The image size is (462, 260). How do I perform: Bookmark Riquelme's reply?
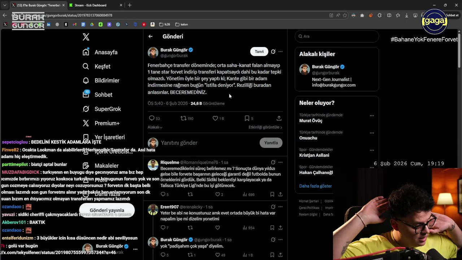coord(272,194)
